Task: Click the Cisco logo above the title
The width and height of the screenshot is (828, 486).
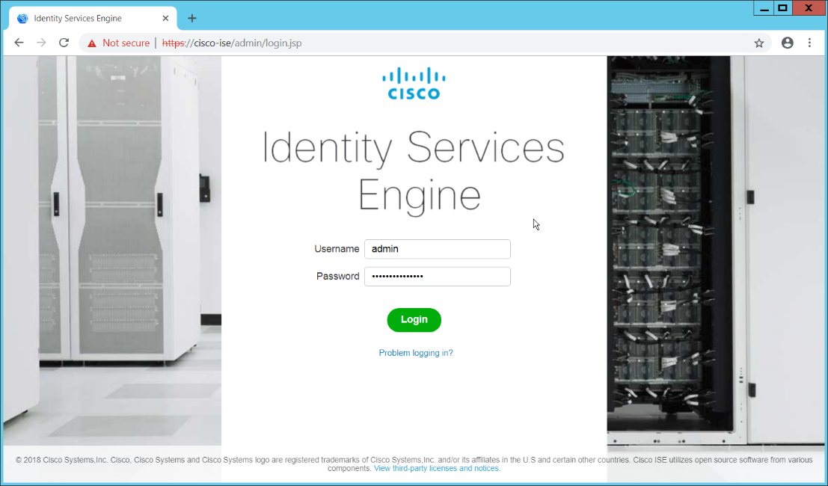Action: click(x=414, y=83)
